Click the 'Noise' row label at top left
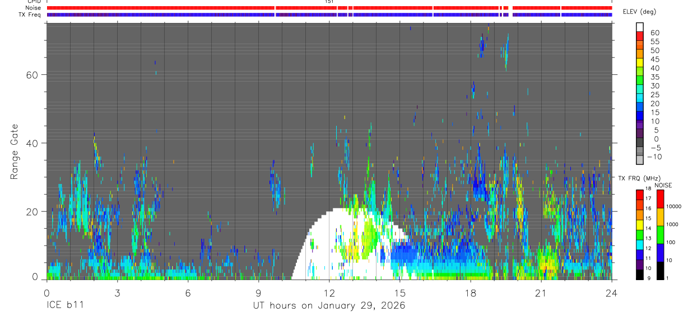Screen dimensions: 688x317 [34, 8]
